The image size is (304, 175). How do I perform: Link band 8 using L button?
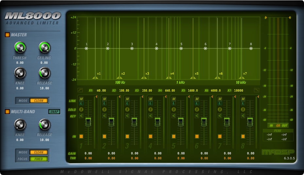point(243,103)
